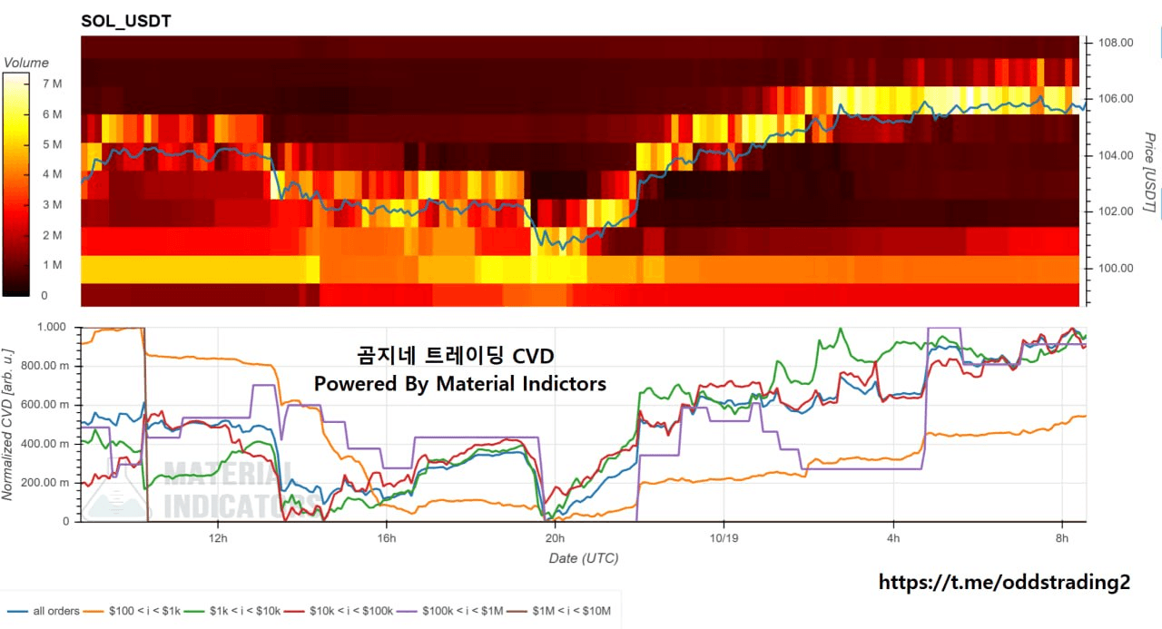Click the 10/19 date axis tick
The height and width of the screenshot is (629, 1162).
tap(724, 537)
